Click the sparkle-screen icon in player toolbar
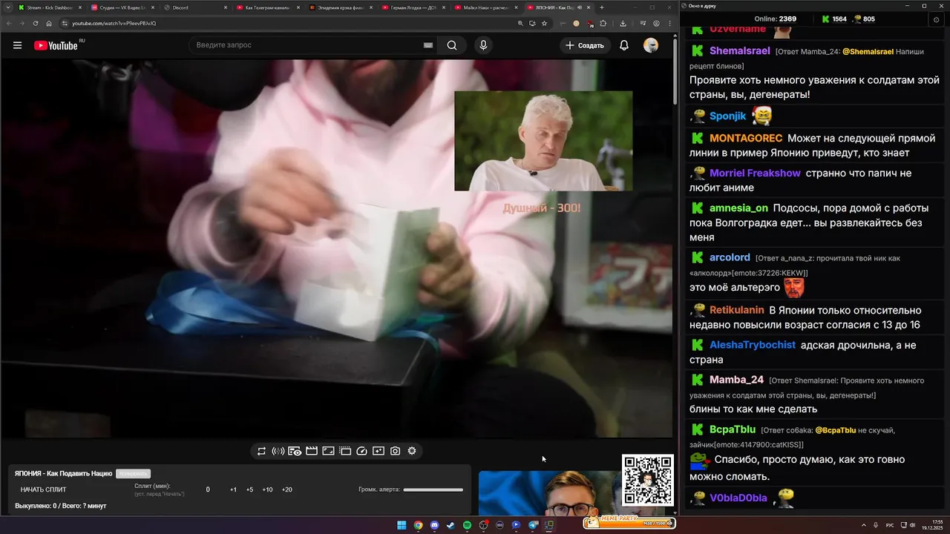This screenshot has width=950, height=534. pos(379,451)
